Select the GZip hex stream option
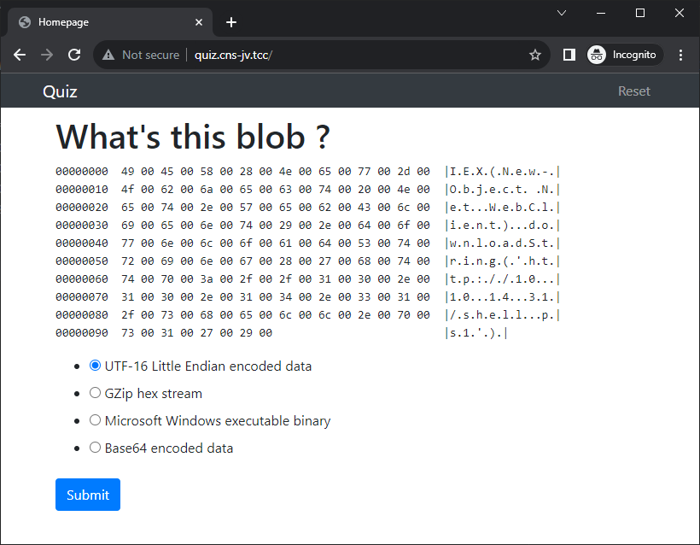700x545 pixels. [x=95, y=393]
